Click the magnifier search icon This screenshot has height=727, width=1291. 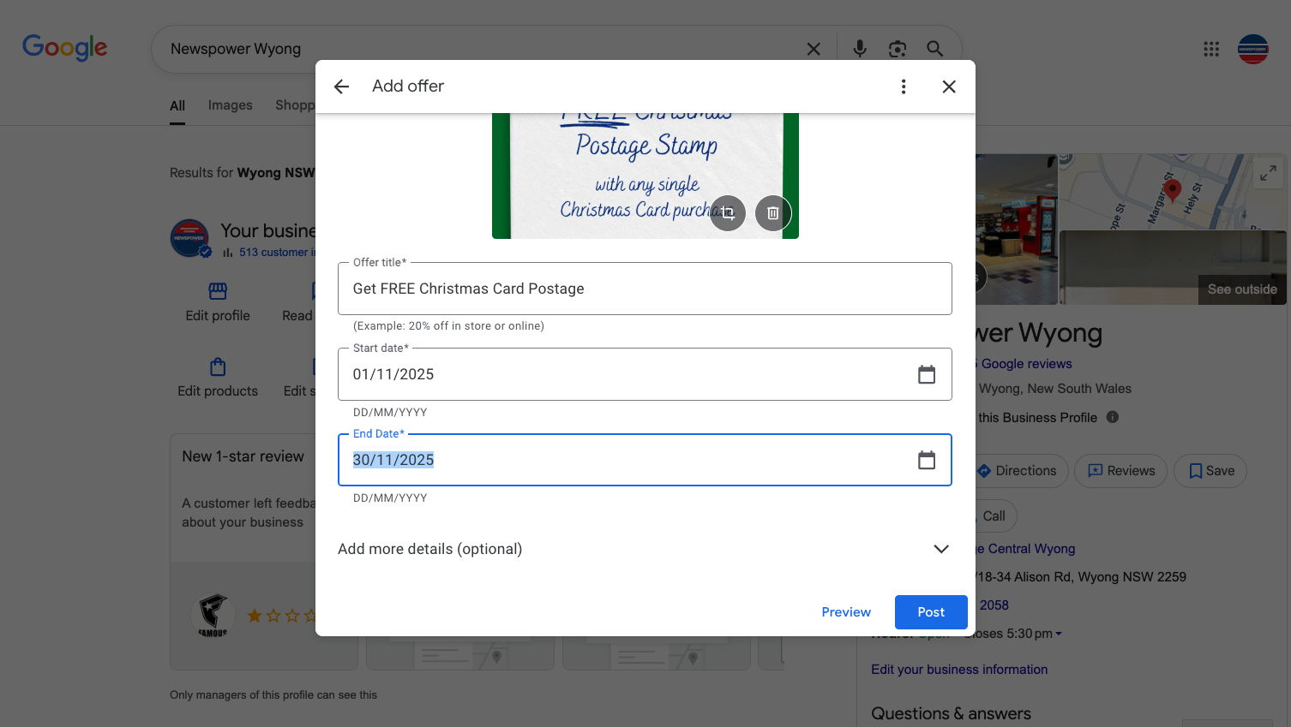pyautogui.click(x=935, y=49)
